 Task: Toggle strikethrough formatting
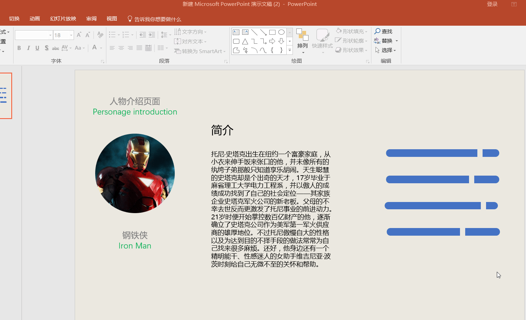56,48
